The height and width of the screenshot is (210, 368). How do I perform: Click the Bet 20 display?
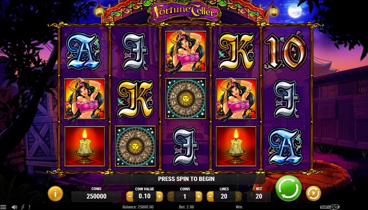259,197
